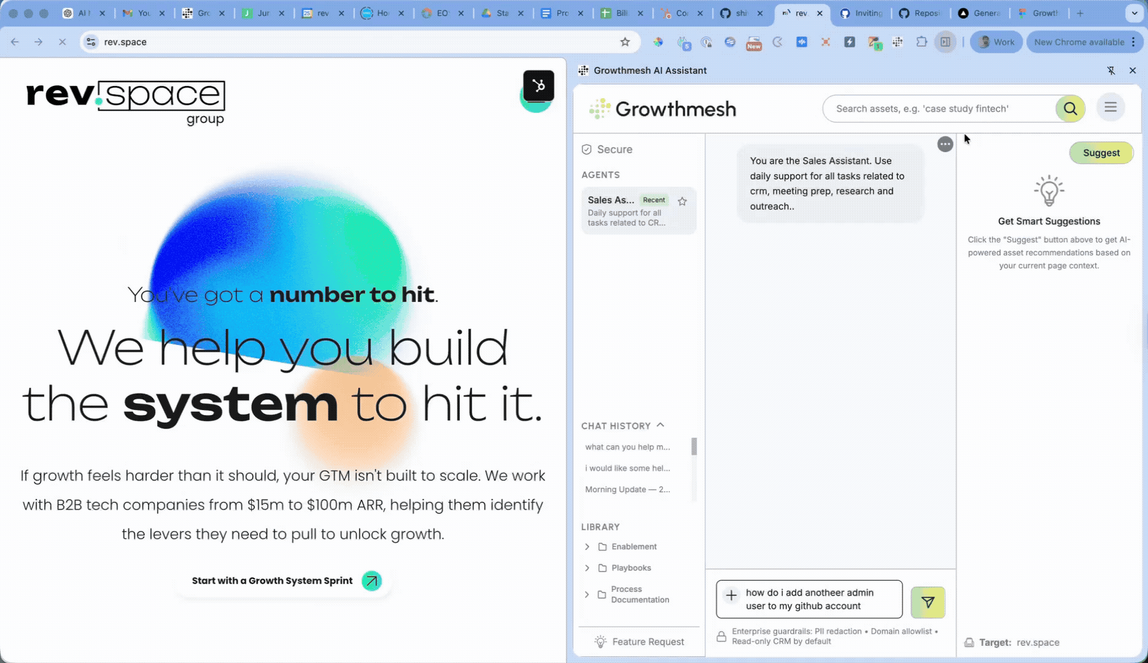1148x663 pixels.
Task: Open the Work profile menu
Action: point(996,42)
